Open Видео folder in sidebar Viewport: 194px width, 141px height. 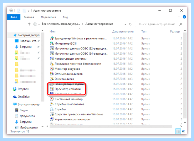(21, 110)
